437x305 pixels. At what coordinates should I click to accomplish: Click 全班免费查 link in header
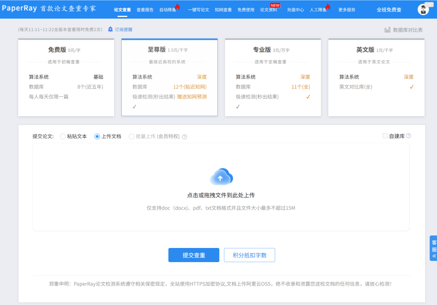click(x=389, y=10)
